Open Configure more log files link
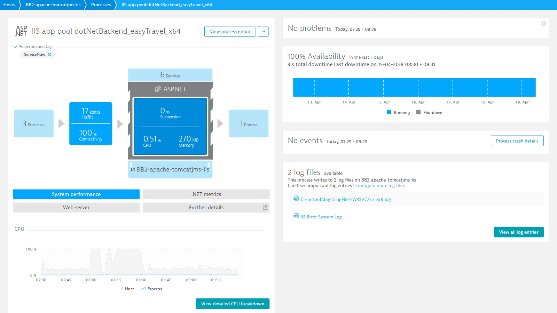The width and height of the screenshot is (557, 313). coord(380,186)
